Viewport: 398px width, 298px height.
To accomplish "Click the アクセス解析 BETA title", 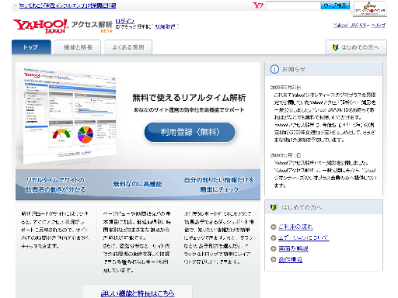I will [x=92, y=26].
